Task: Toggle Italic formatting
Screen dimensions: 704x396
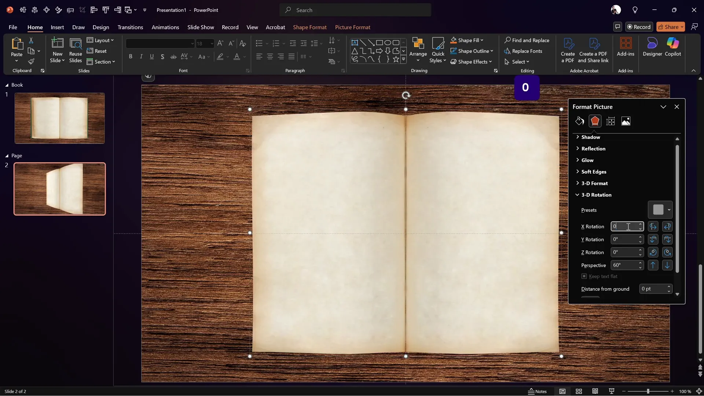Action: pyautogui.click(x=141, y=56)
